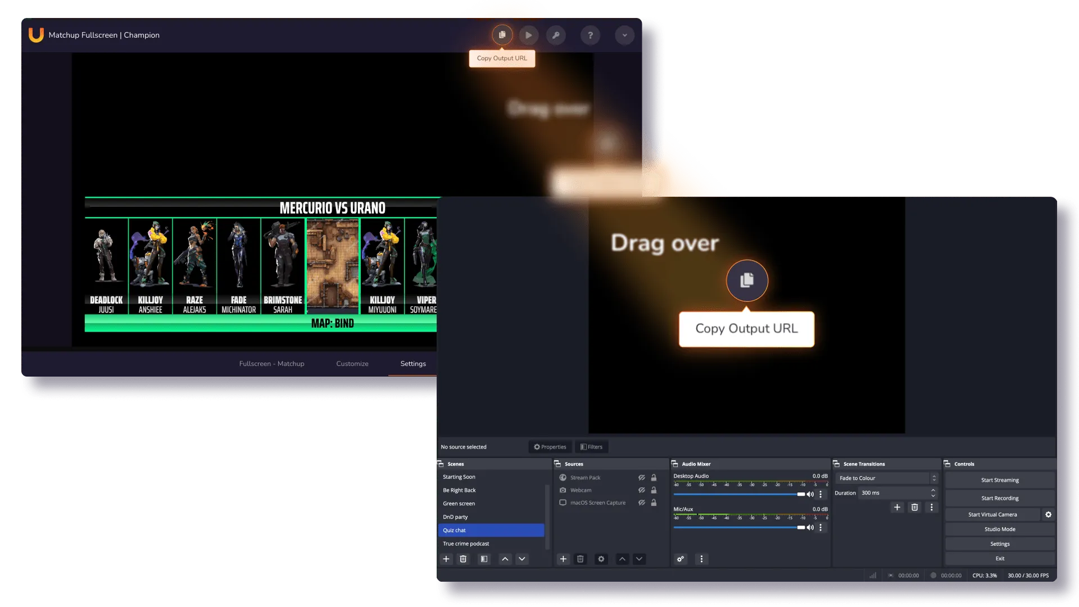Enable Studio Mode

point(1000,529)
